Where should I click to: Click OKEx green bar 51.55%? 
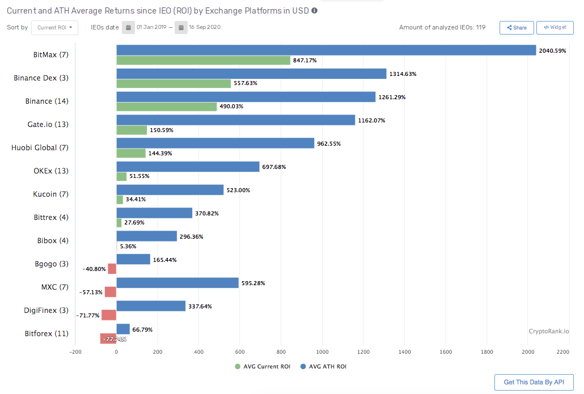coord(121,176)
